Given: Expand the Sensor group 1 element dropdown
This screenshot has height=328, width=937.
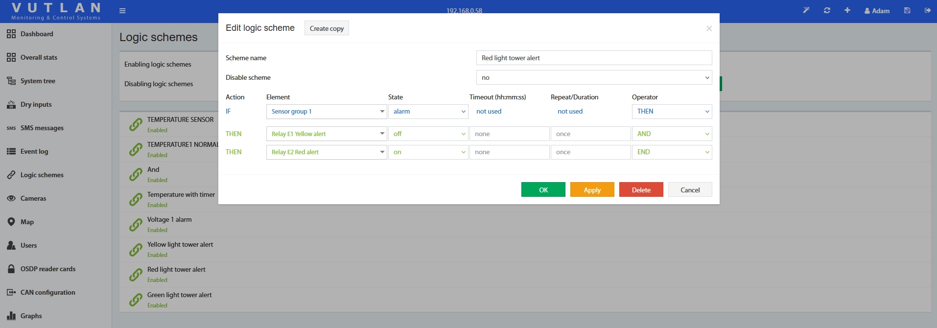Looking at the screenshot, I should [x=326, y=112].
